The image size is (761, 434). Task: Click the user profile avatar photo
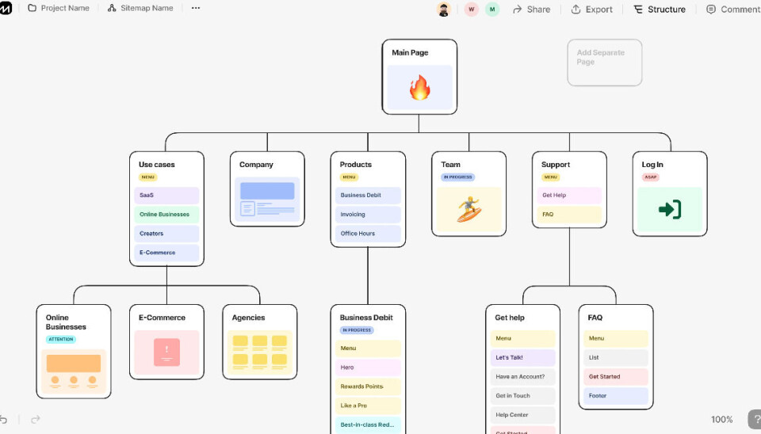[x=443, y=10]
